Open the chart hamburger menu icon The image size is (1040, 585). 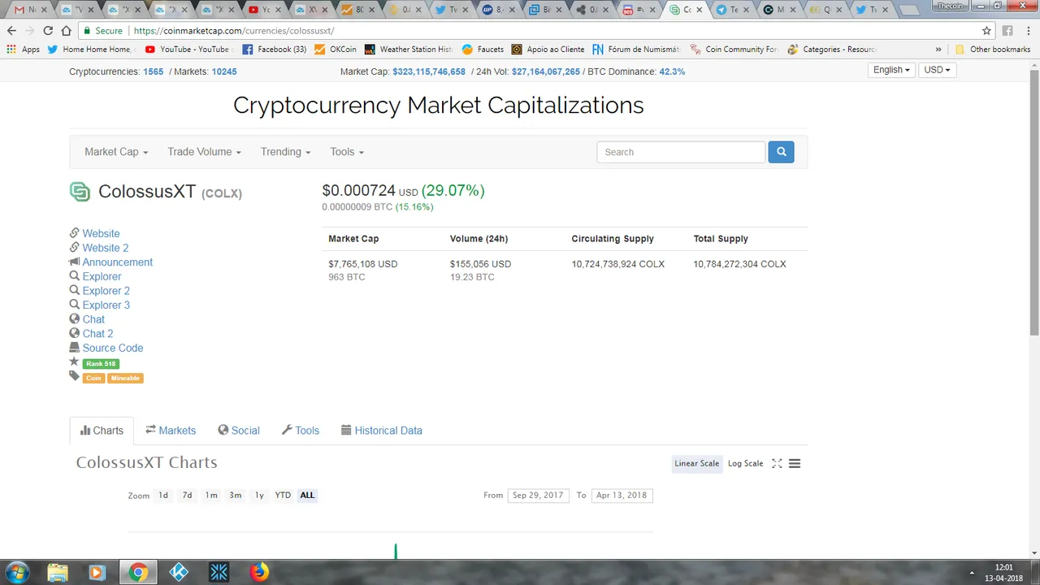[x=795, y=463]
